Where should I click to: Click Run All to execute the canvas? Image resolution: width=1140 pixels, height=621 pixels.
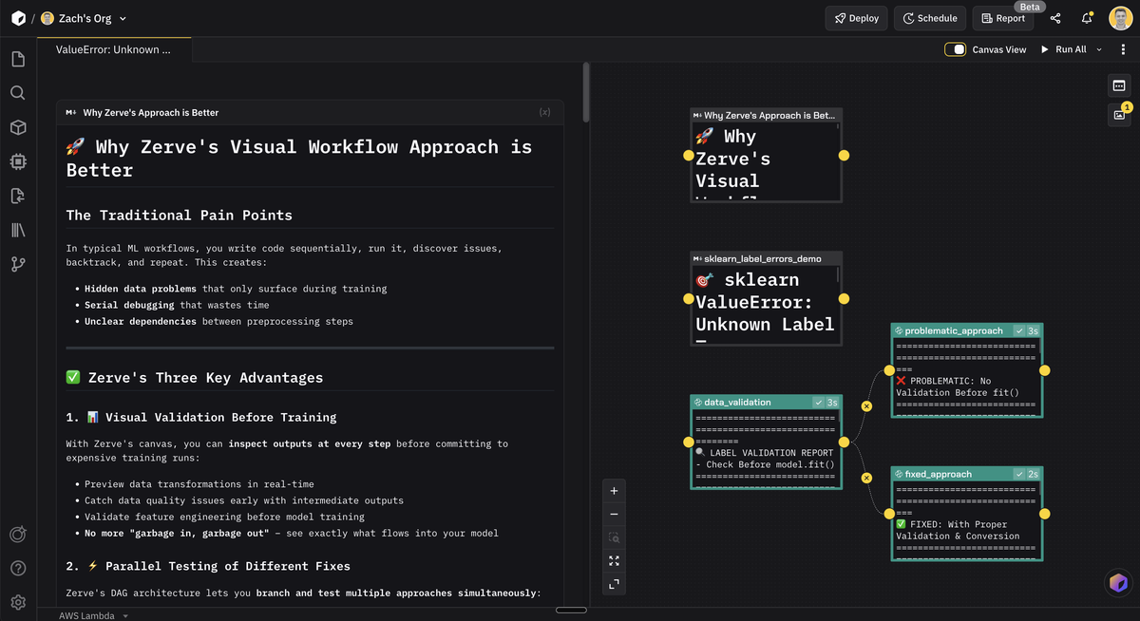1064,49
